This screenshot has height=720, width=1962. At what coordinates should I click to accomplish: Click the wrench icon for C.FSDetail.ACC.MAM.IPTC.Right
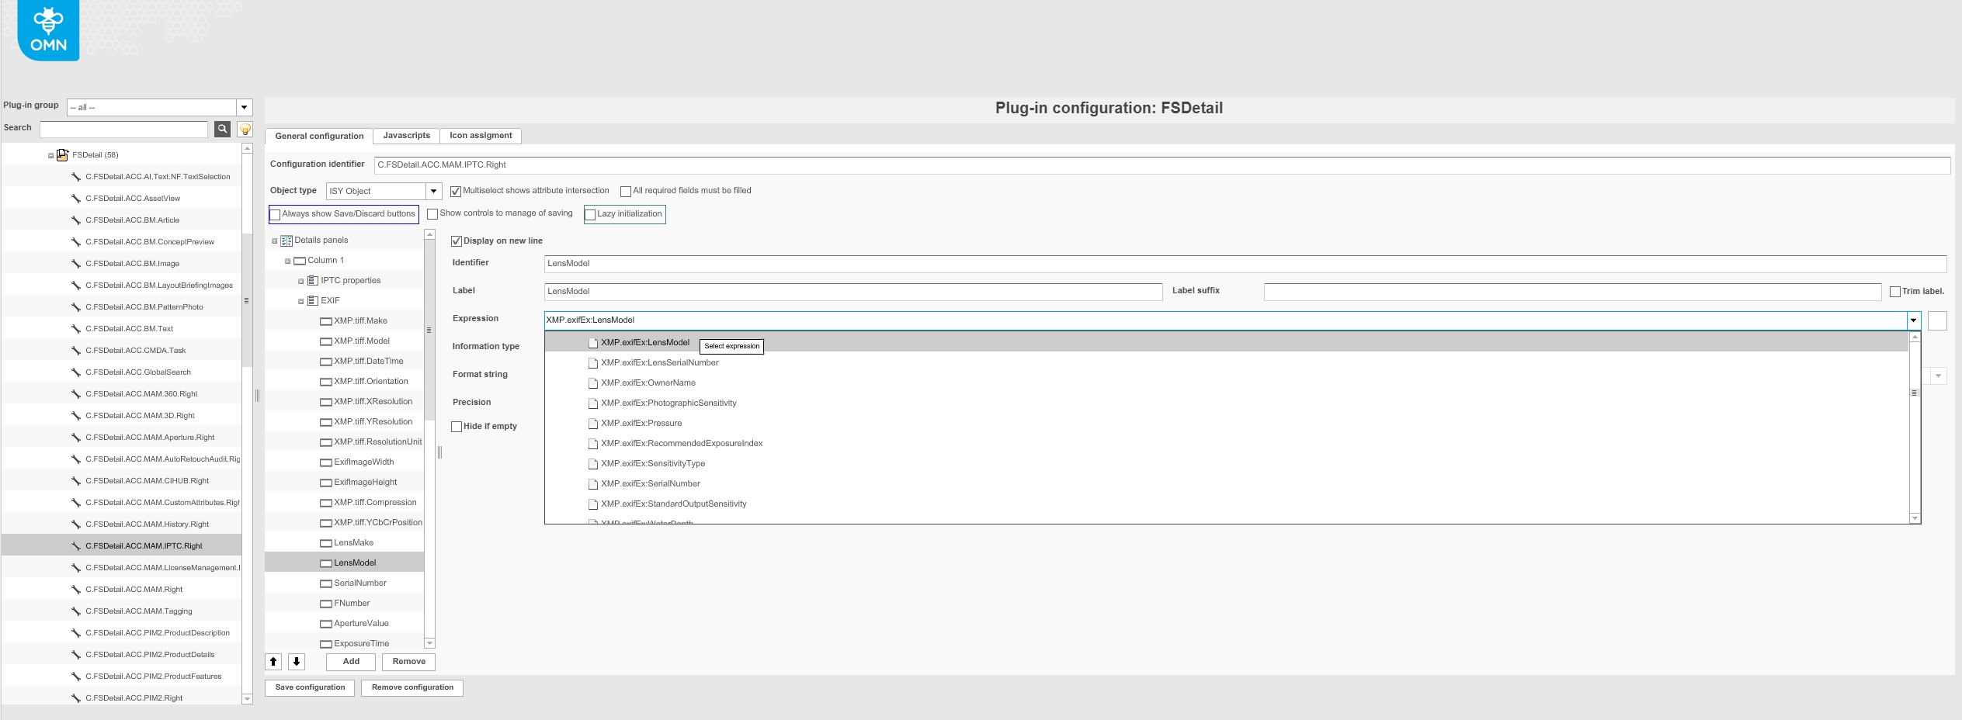point(76,546)
